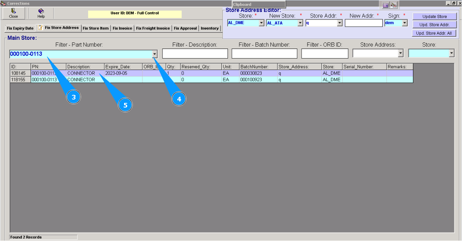Screen dimensions: 462x241
Task: Go to the Fix Invoice tab
Action: [x=122, y=28]
